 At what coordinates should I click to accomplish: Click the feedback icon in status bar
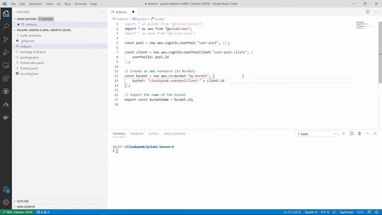point(369,212)
